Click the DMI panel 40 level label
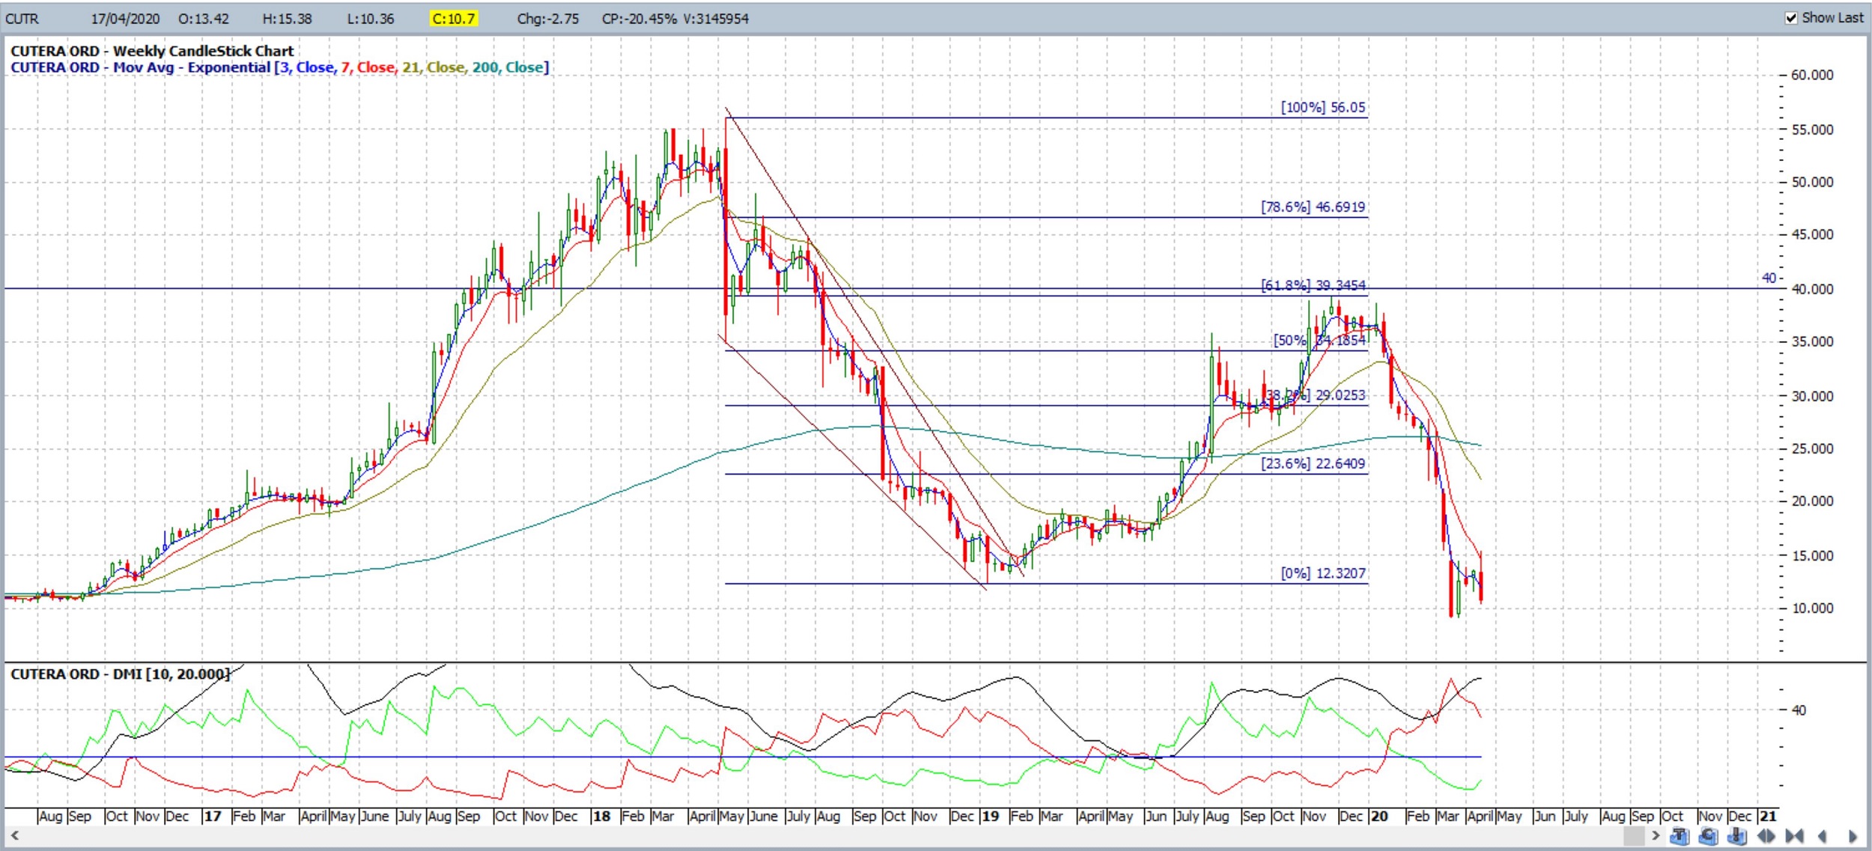Screen dimensions: 1872x851 click(x=1799, y=710)
